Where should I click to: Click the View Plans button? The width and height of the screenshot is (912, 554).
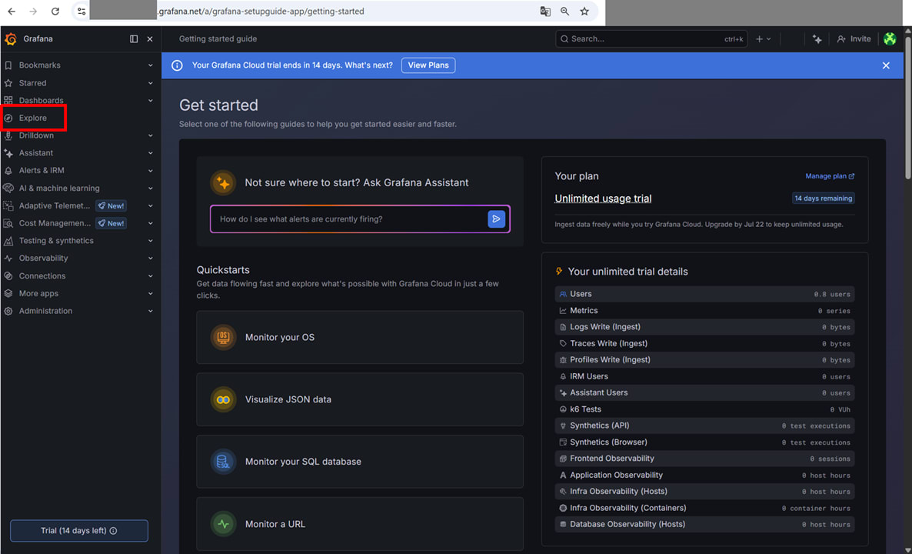click(428, 65)
